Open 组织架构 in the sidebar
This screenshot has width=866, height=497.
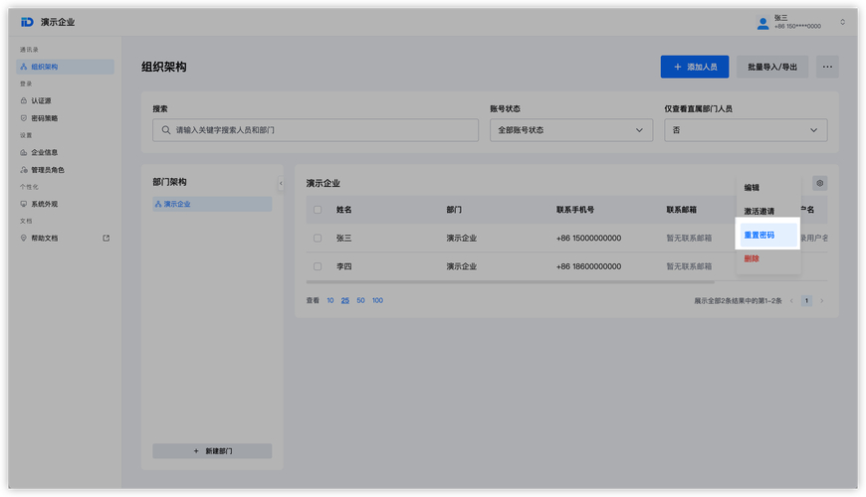(x=65, y=67)
